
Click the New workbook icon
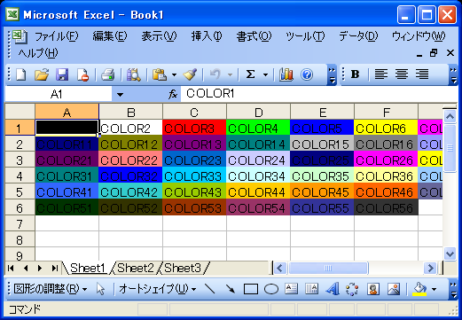(x=20, y=74)
